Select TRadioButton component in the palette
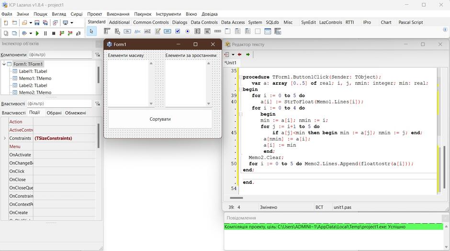Image resolution: width=450 pixels, height=251 pixels. pyautogui.click(x=187, y=31)
